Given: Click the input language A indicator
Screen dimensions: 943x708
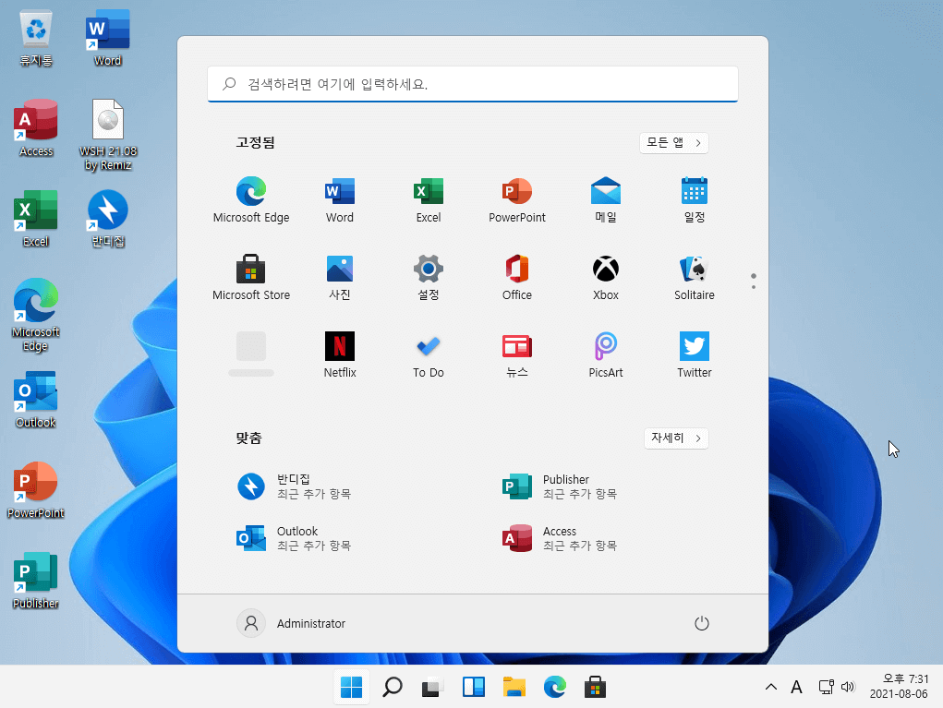Looking at the screenshot, I should pyautogui.click(x=796, y=687).
